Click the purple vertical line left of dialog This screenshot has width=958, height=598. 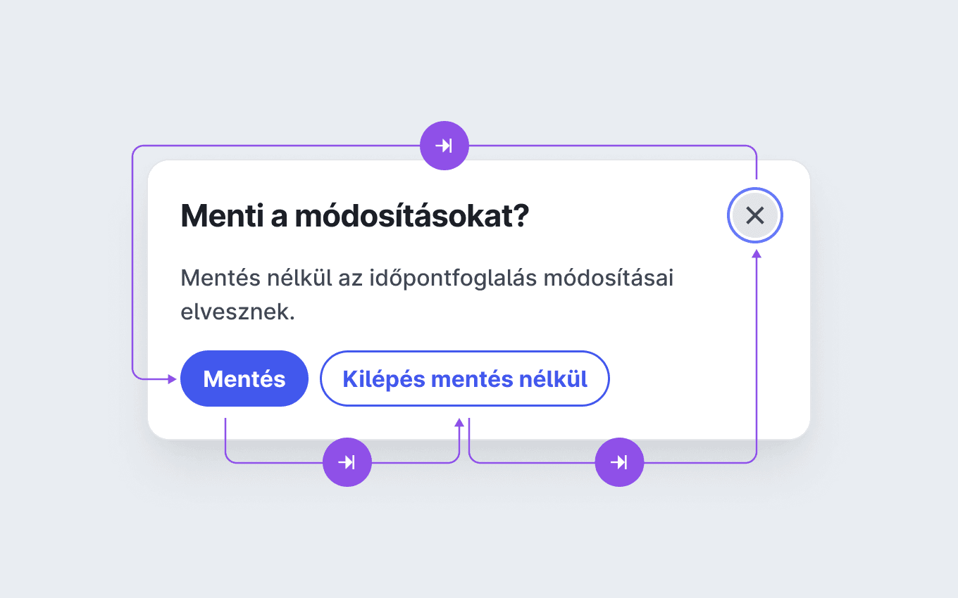pyautogui.click(x=132, y=260)
